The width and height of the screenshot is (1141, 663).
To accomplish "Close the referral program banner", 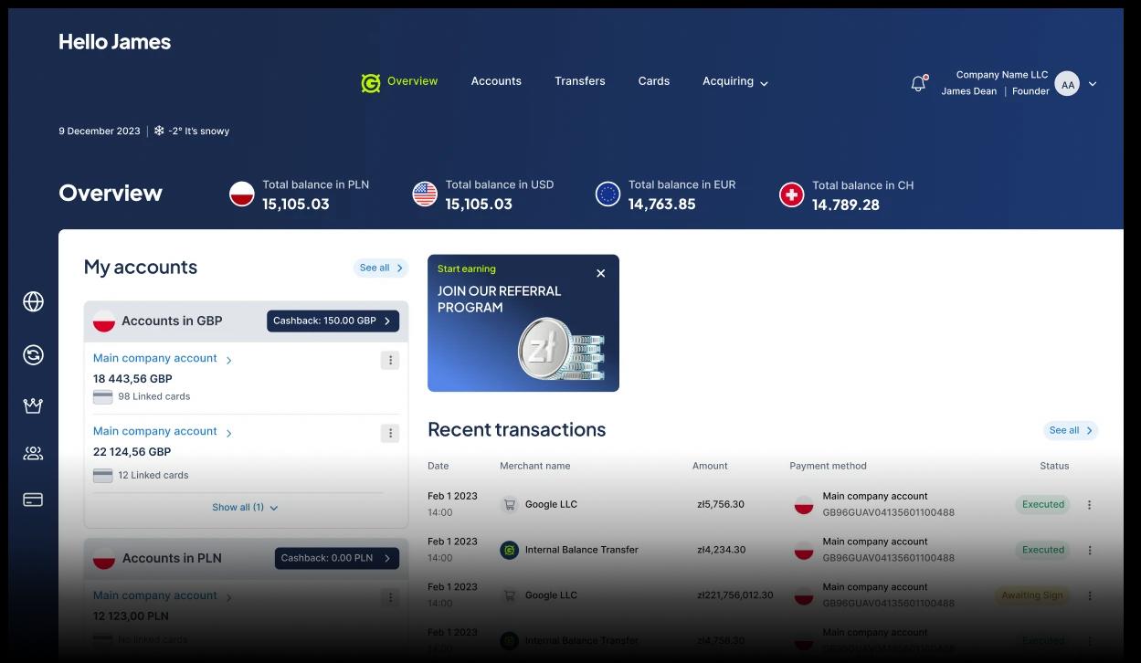I will pyautogui.click(x=600, y=273).
